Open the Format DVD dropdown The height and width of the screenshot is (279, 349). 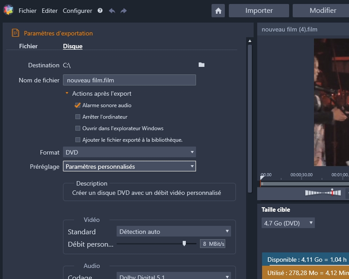(x=129, y=152)
